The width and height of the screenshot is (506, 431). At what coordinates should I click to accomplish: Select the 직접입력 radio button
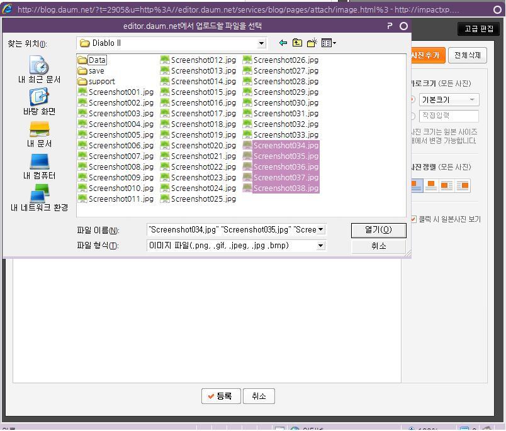pos(413,116)
